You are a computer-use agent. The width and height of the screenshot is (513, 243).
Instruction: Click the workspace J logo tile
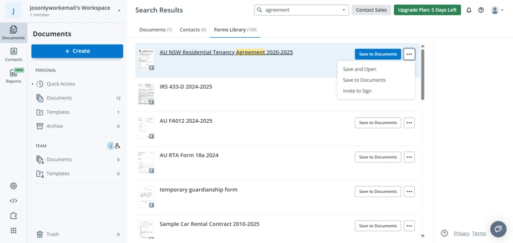point(14,11)
